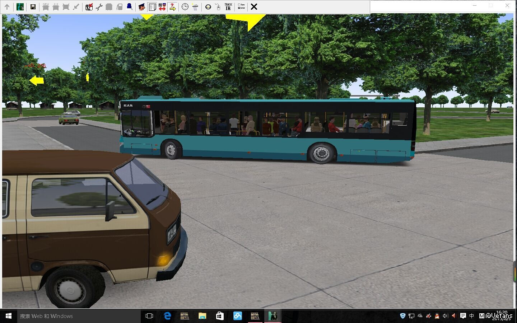This screenshot has height=323, width=517.
Task: Open the Action Center notification icon
Action: click(x=463, y=316)
